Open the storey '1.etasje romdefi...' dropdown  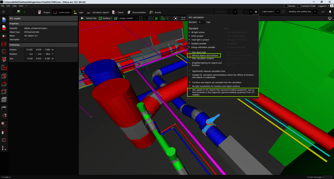point(137,18)
